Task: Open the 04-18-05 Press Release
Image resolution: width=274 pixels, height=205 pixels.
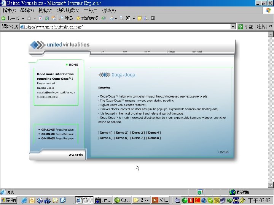Action: [x=57, y=139]
